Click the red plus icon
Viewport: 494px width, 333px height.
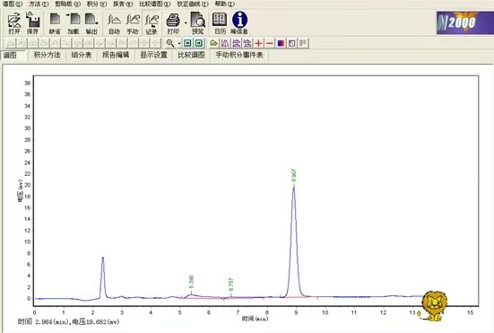click(259, 43)
